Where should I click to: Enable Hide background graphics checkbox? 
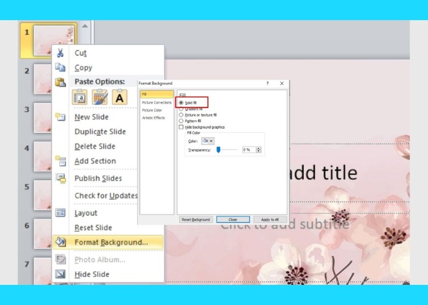point(181,127)
